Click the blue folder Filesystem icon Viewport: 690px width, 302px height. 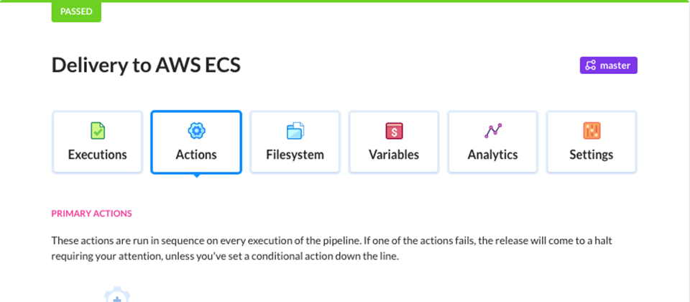tap(295, 131)
